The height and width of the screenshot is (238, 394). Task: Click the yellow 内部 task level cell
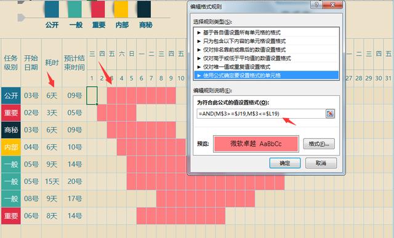(11, 147)
